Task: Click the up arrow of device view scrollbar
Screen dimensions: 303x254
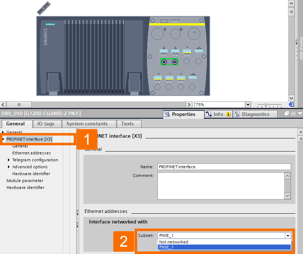Action: click(291, 3)
